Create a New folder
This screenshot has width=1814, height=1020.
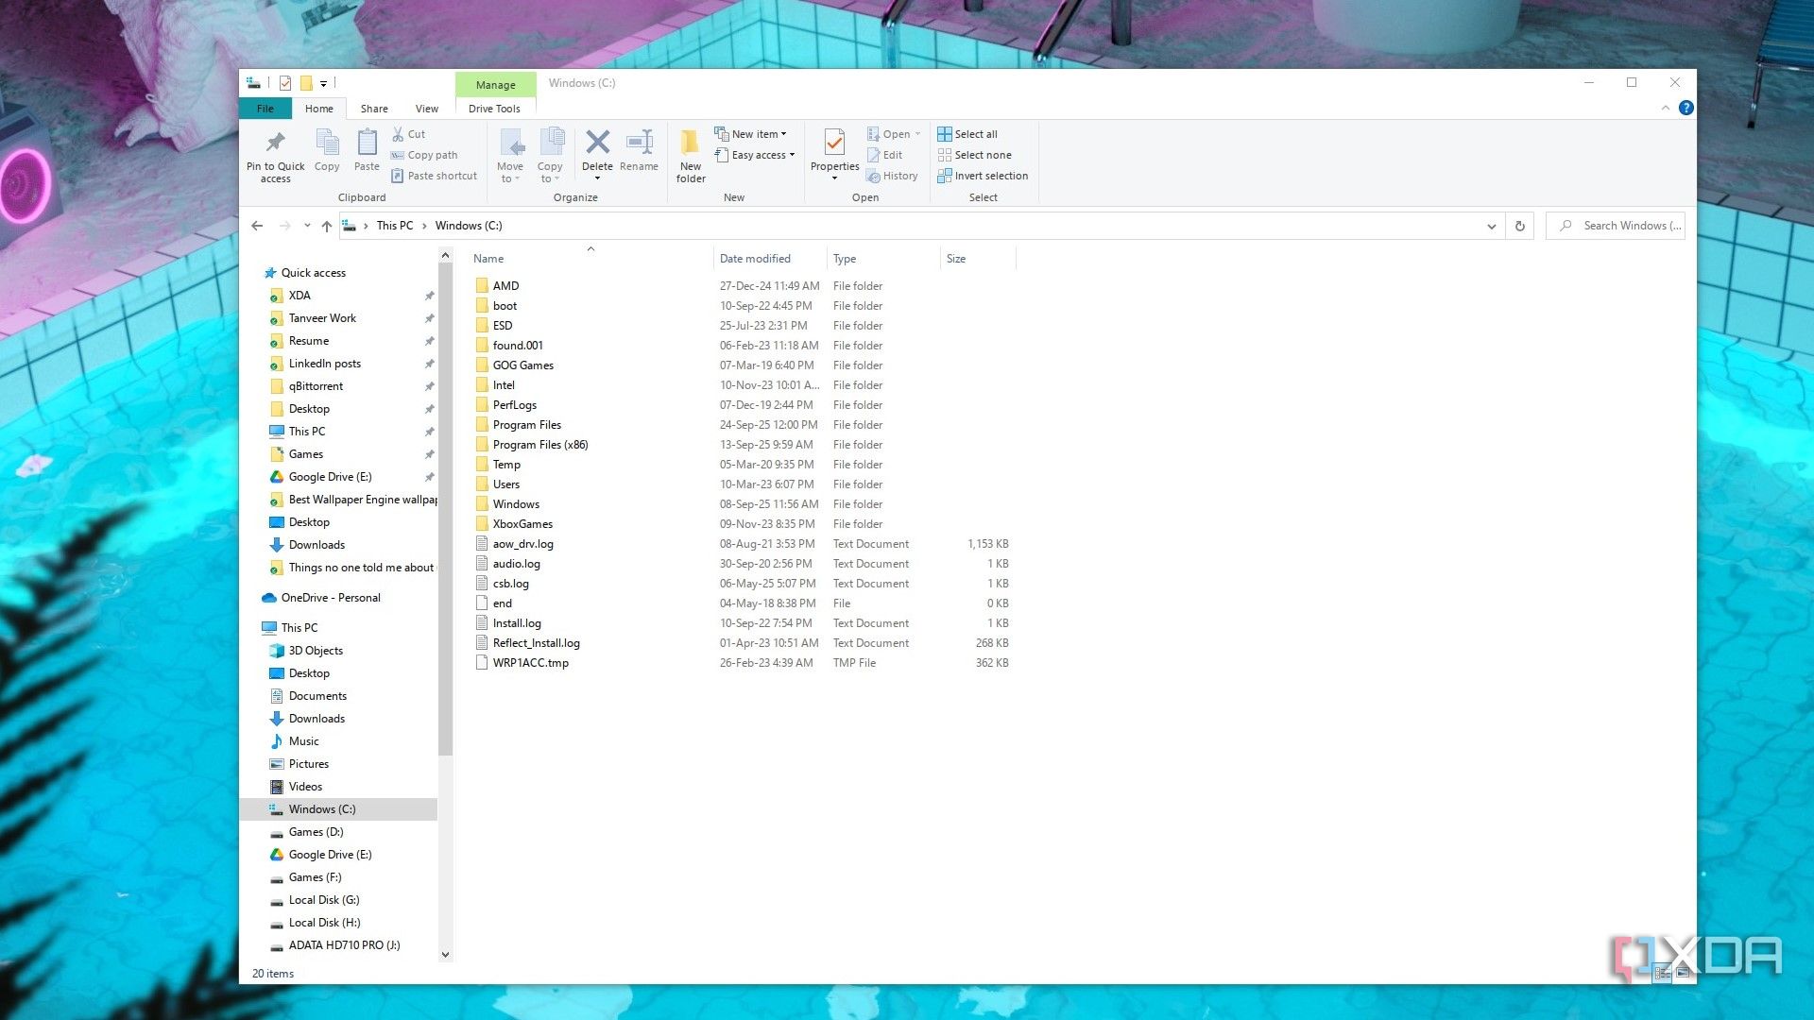691,156
